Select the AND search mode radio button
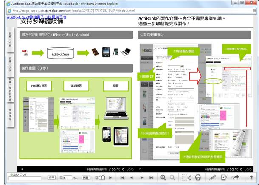 click(11, 174)
